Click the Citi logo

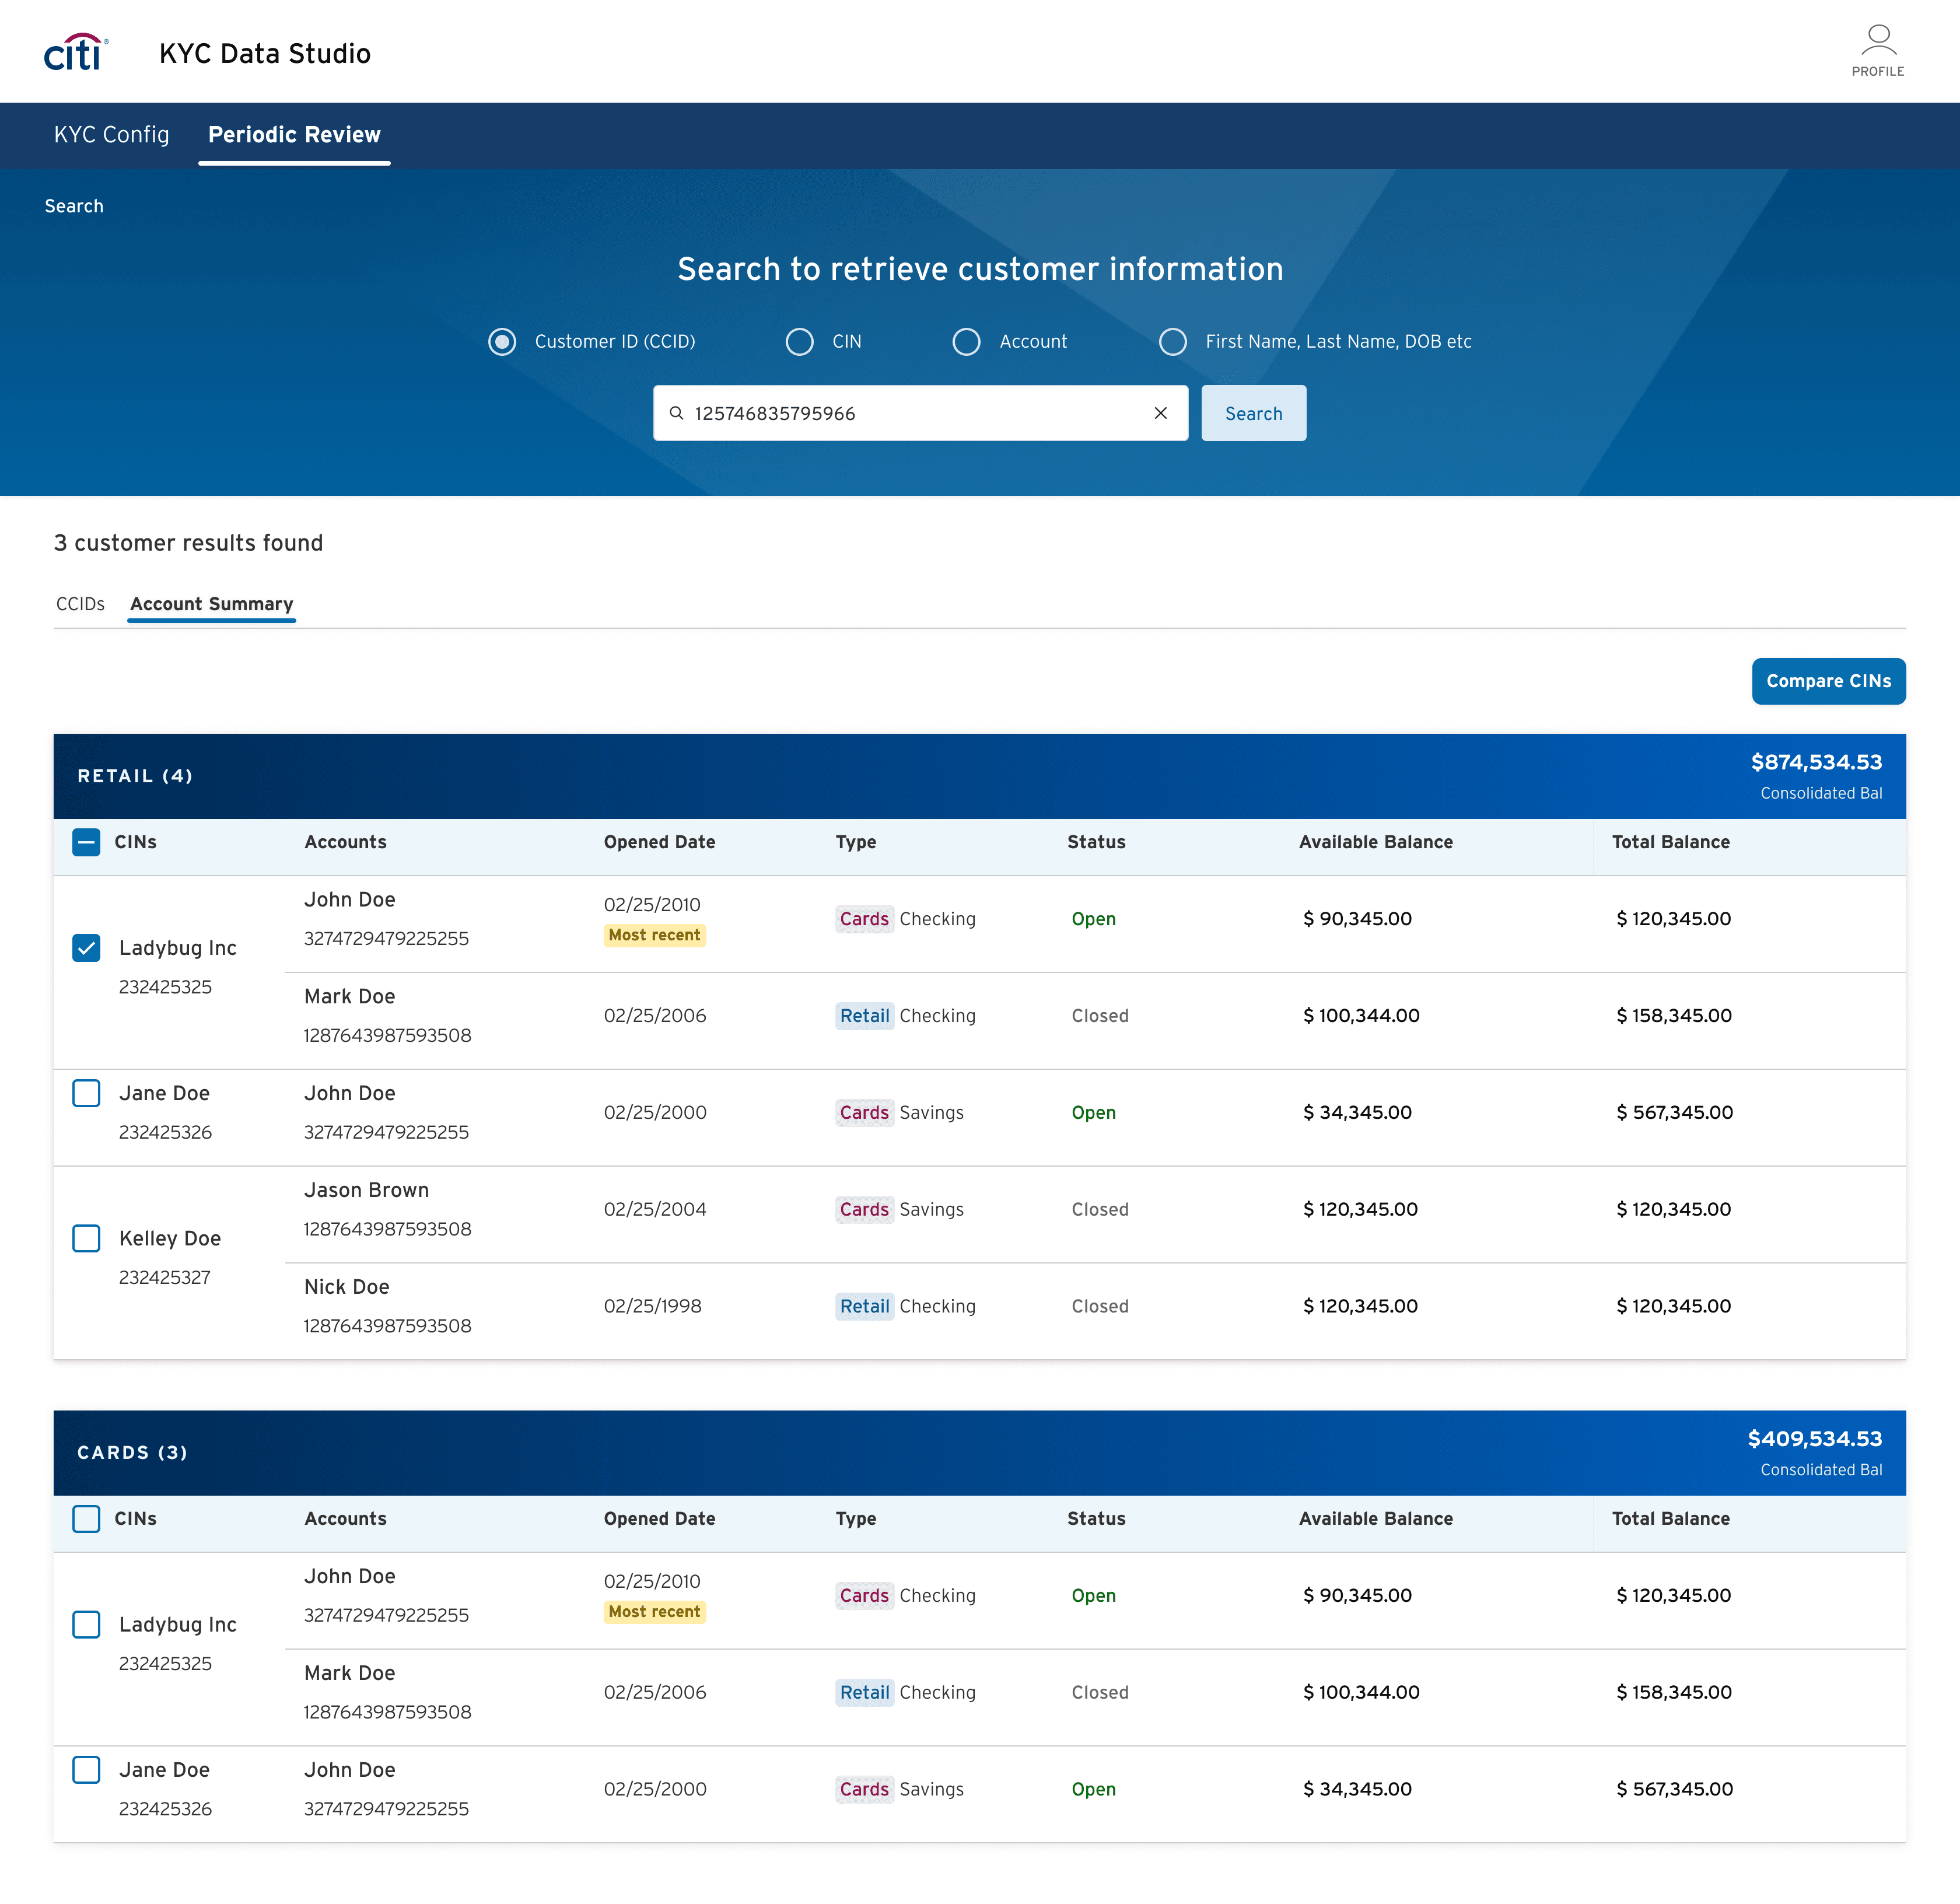(x=75, y=53)
